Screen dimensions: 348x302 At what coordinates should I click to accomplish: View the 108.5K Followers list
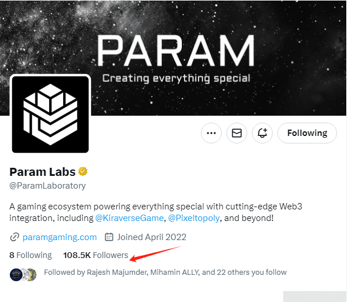pos(96,255)
